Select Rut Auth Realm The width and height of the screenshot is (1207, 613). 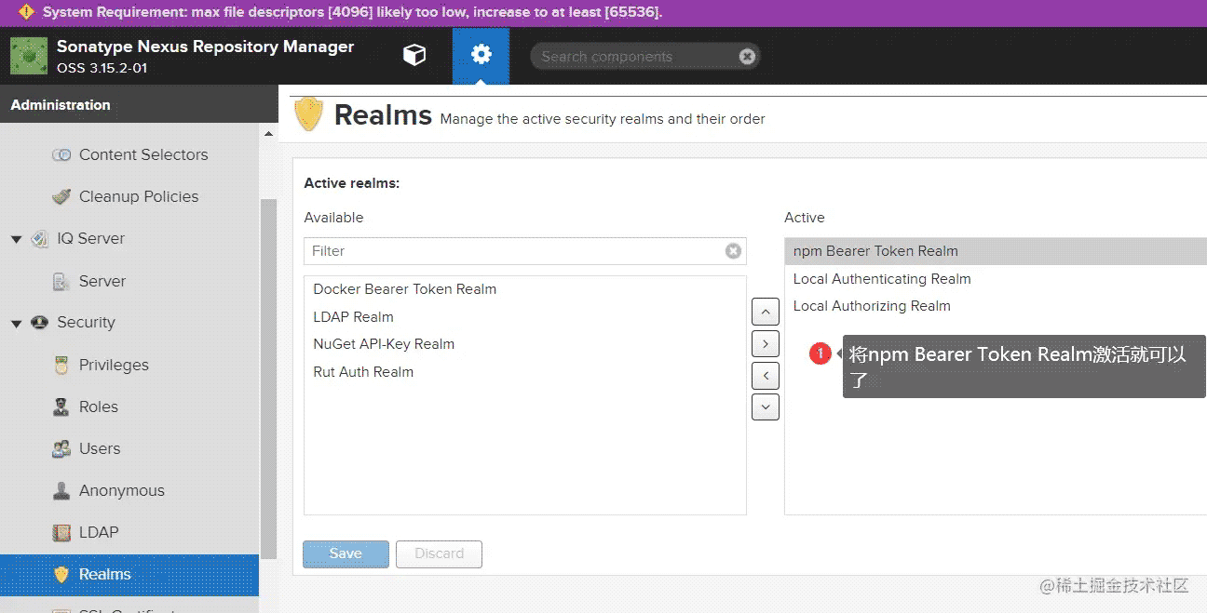tap(525, 372)
